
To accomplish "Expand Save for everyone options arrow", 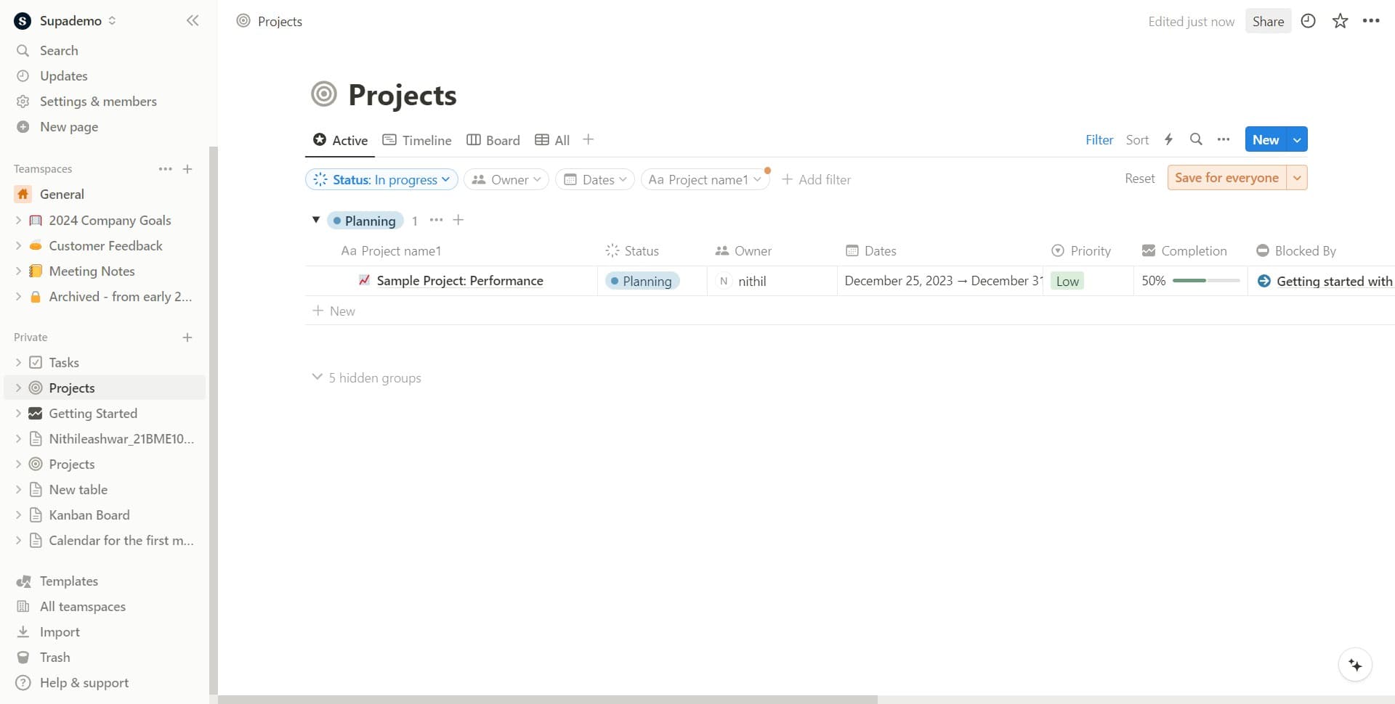I will [x=1297, y=178].
